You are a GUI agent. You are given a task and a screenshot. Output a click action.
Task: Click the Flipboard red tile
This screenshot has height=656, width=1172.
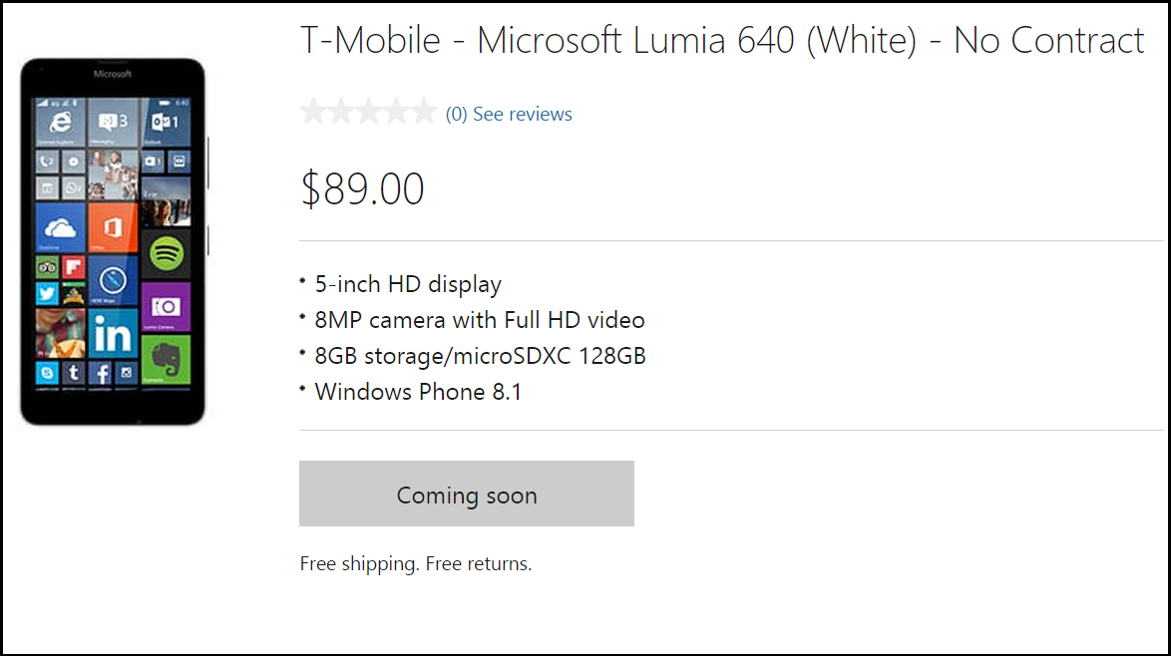(x=73, y=267)
